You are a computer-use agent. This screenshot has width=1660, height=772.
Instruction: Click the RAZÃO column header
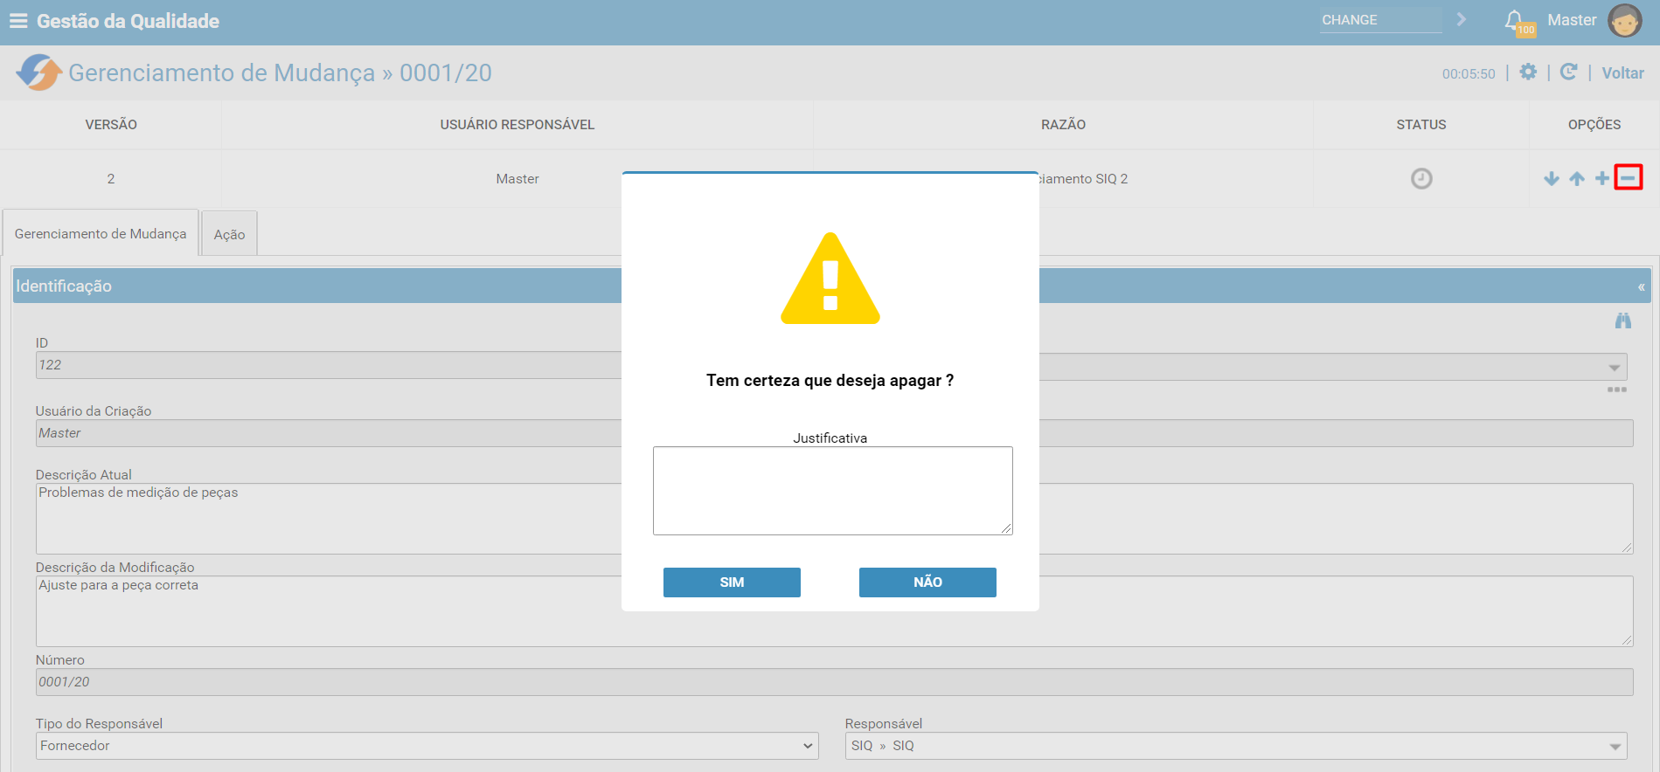tap(1063, 125)
